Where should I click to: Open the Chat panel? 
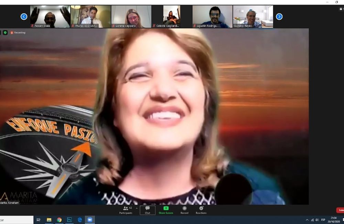click(147, 210)
